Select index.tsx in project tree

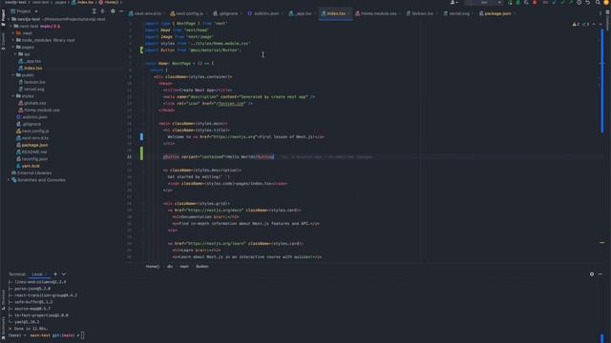[x=31, y=68]
